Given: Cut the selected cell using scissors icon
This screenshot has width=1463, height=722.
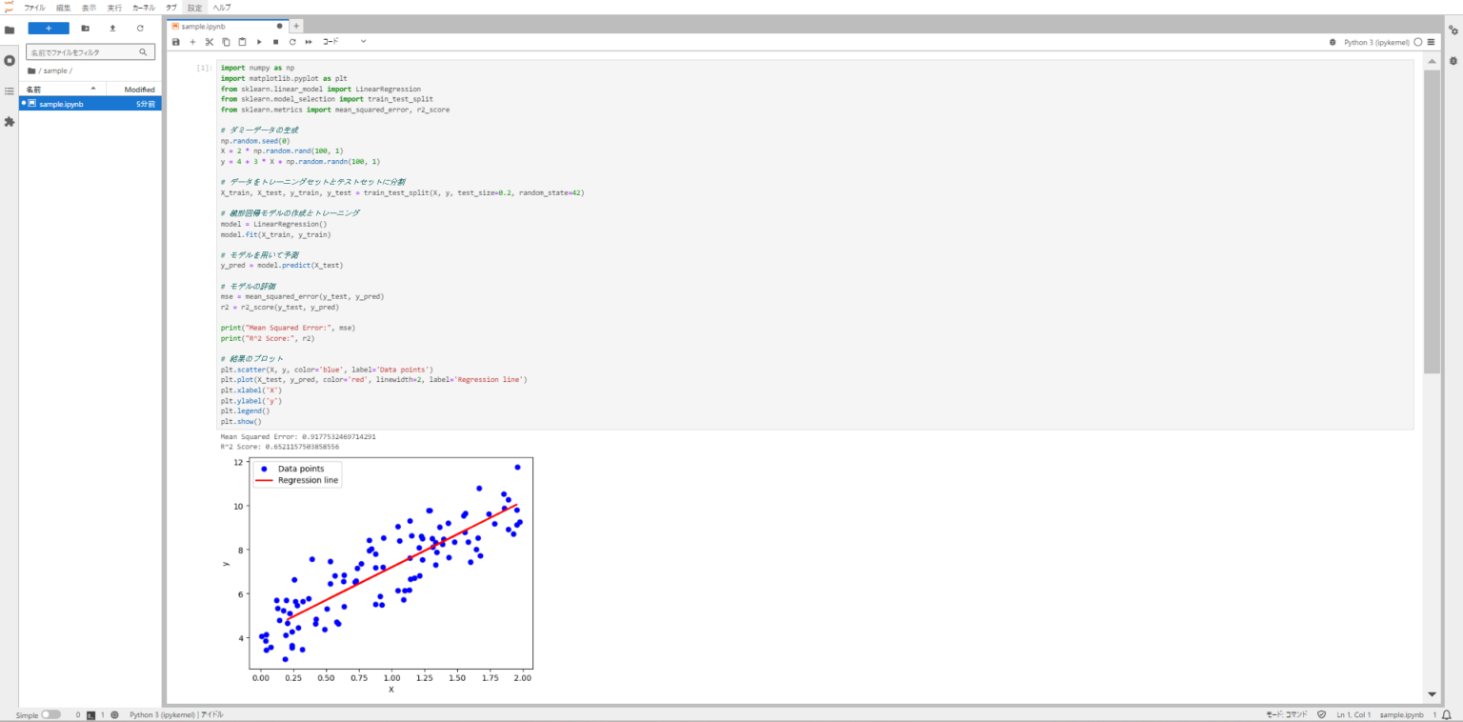Looking at the screenshot, I should click(210, 42).
